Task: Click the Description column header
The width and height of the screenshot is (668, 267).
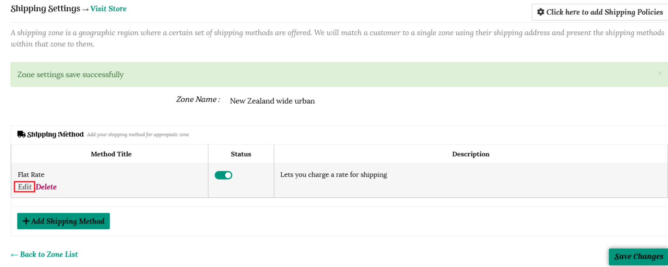Action: click(x=471, y=154)
